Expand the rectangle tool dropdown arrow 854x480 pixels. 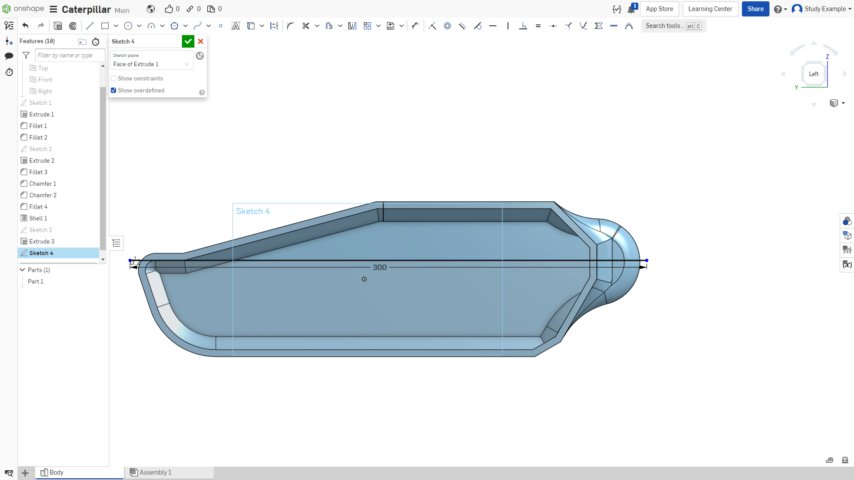[116, 26]
